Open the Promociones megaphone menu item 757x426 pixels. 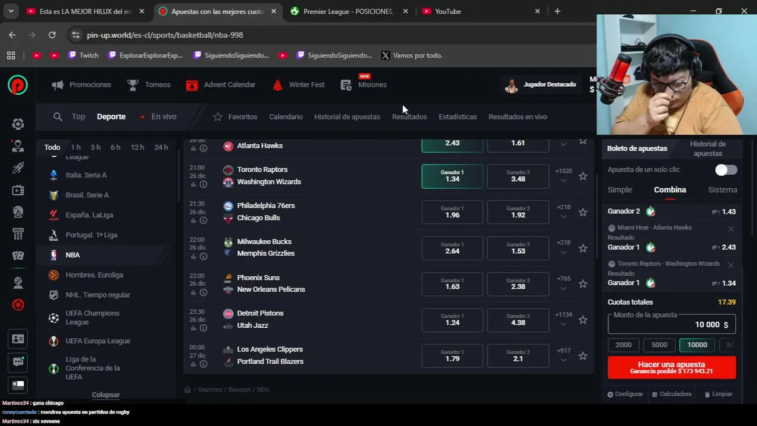(82, 85)
